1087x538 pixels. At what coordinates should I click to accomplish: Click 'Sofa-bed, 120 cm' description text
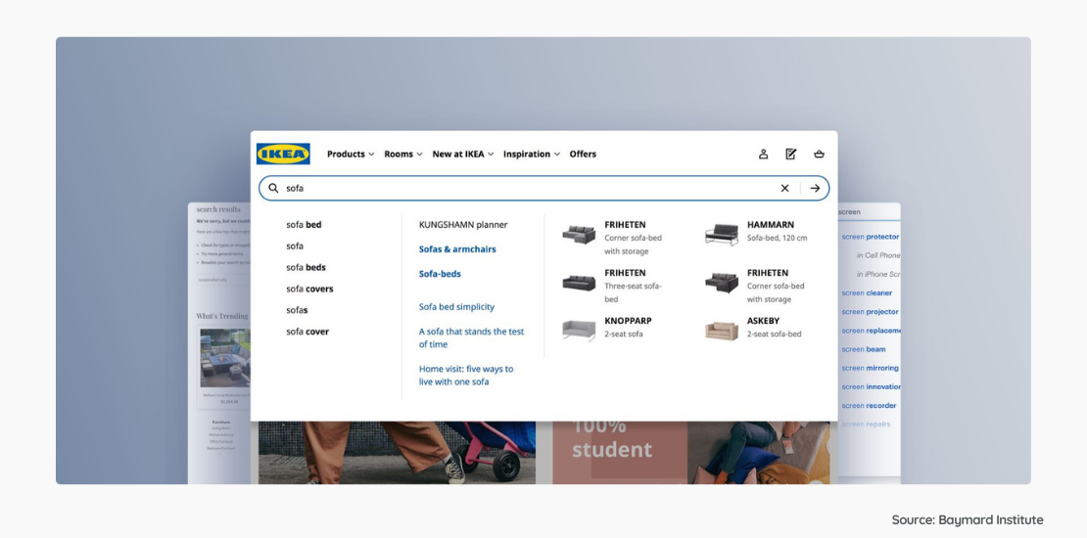(778, 238)
